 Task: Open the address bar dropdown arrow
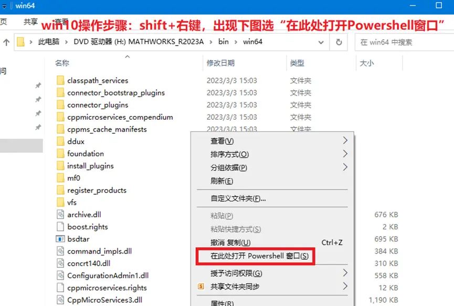coord(321,41)
